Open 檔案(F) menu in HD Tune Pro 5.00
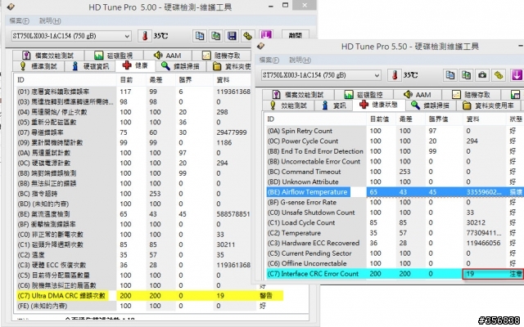Viewport: 524px width, 327px height. 19,20
